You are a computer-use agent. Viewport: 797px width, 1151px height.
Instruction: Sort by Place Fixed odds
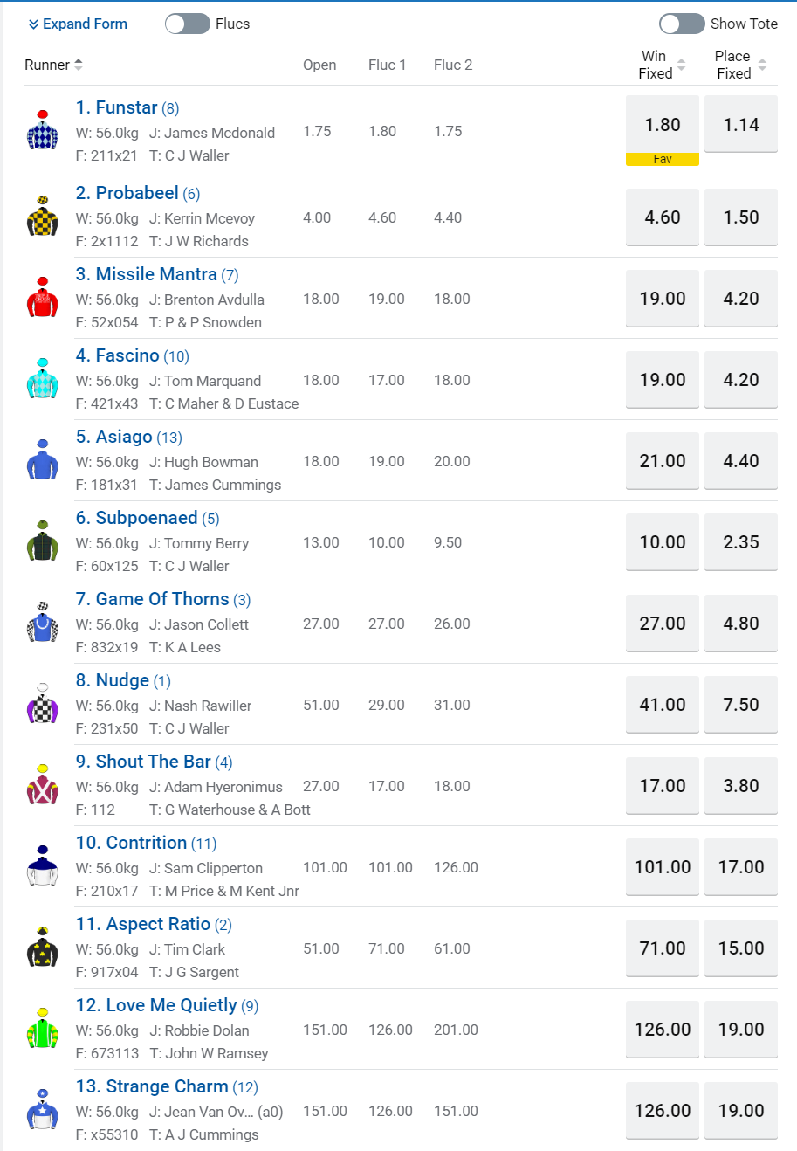[x=762, y=65]
